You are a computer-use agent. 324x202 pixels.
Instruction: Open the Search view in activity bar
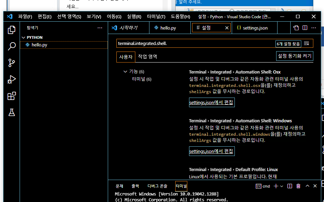pos(12,46)
